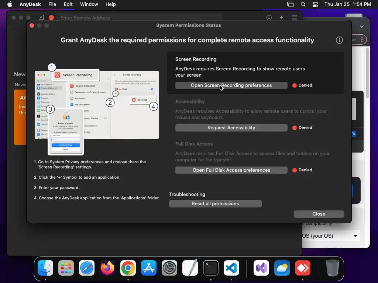The image size is (378, 283).
Task: Click the red status icon in AnyDesk toolbar
Action: (51, 18)
